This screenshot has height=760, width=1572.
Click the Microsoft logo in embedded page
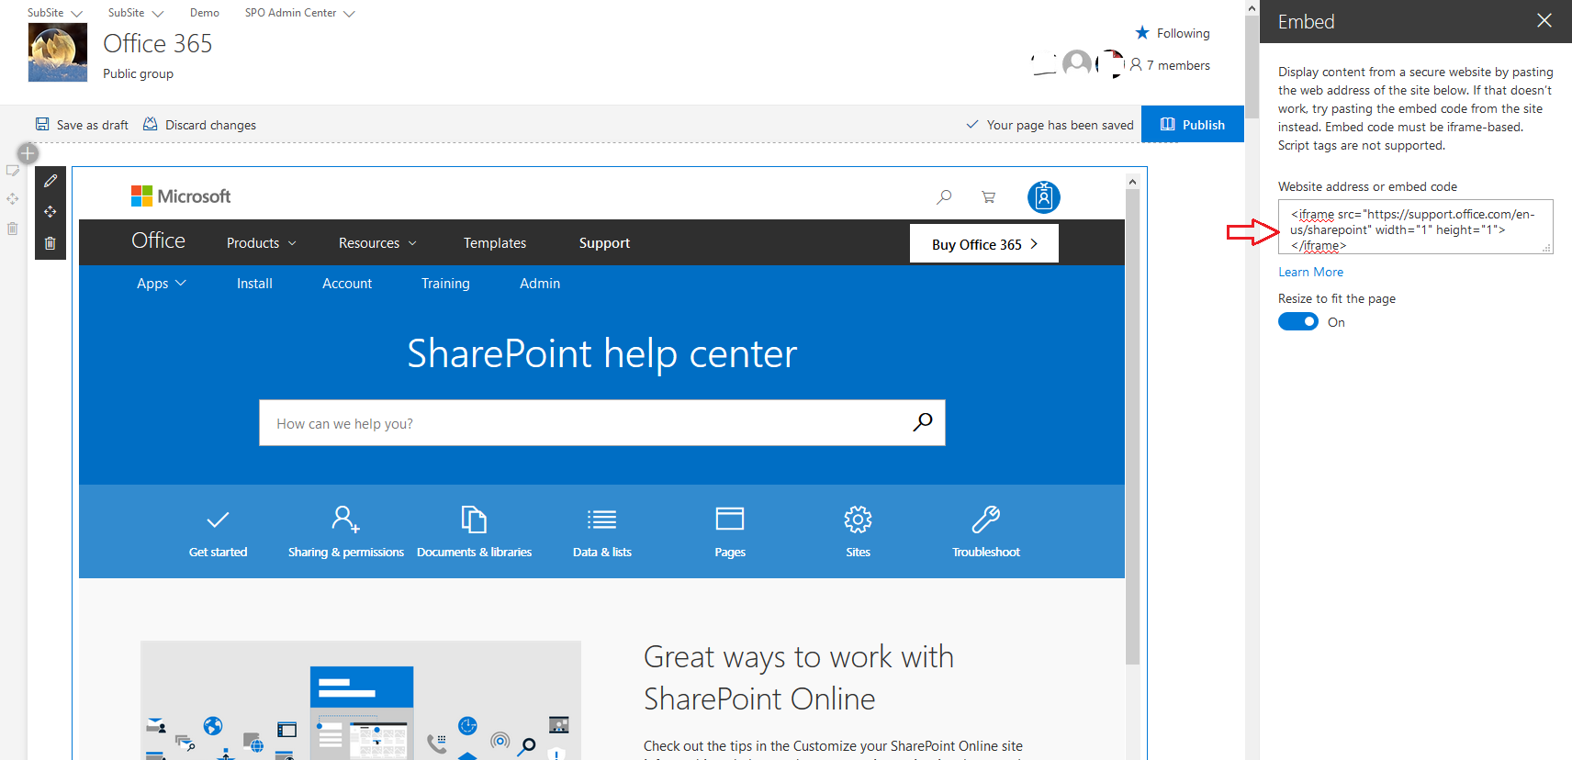coord(181,196)
